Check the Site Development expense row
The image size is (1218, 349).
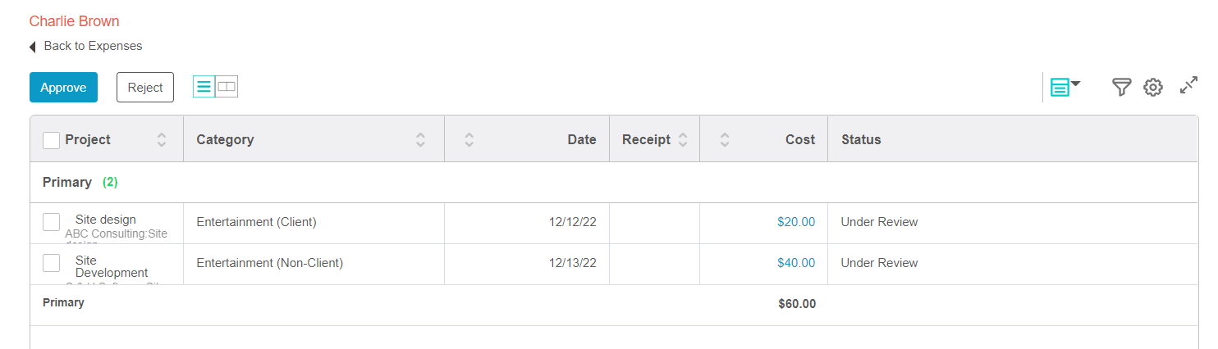pos(51,263)
